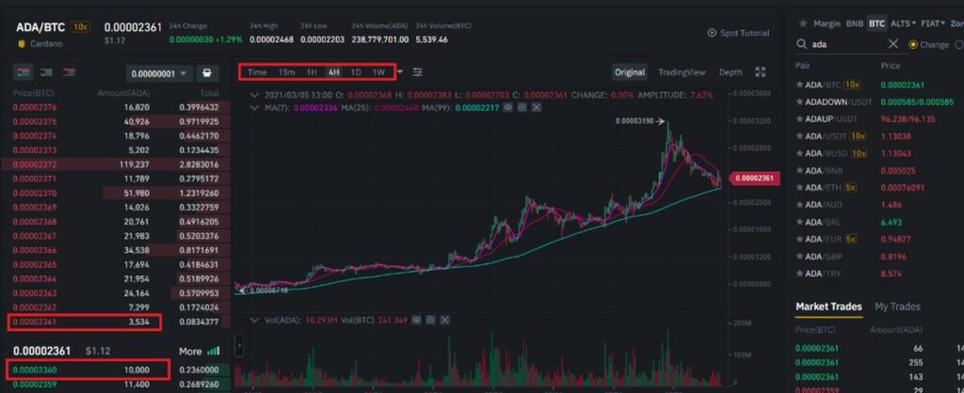The image size is (964, 393).
Task: Clear the ada search text
Action: (893, 44)
